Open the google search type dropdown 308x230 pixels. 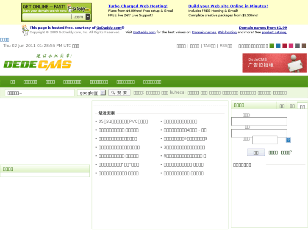(92, 93)
